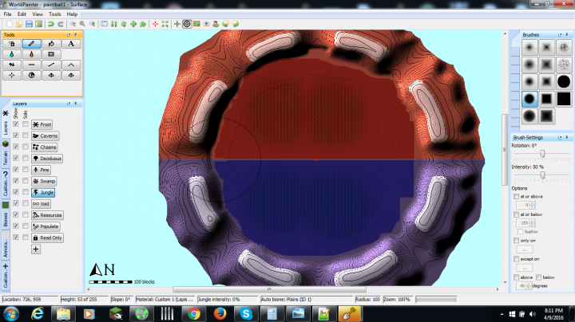Select the Caverns layer button
This screenshot has height=322, width=575.
pos(48,136)
